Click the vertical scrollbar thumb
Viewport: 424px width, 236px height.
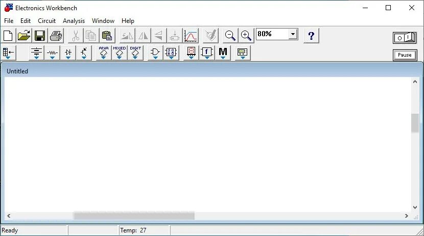click(x=415, y=123)
